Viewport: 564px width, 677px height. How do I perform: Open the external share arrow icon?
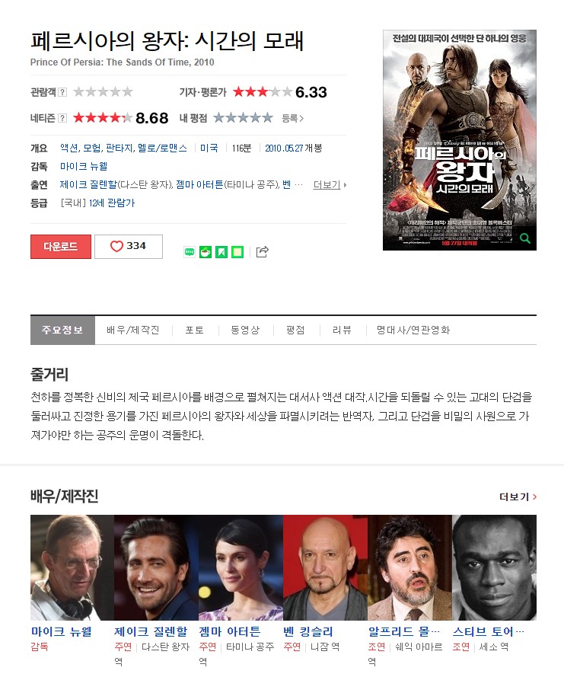(263, 251)
